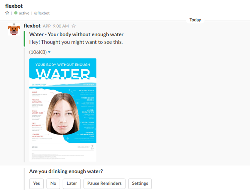The height and width of the screenshot is (190, 250).
Task: Open the "Water - Your body without enough water" title
Action: 76,34
